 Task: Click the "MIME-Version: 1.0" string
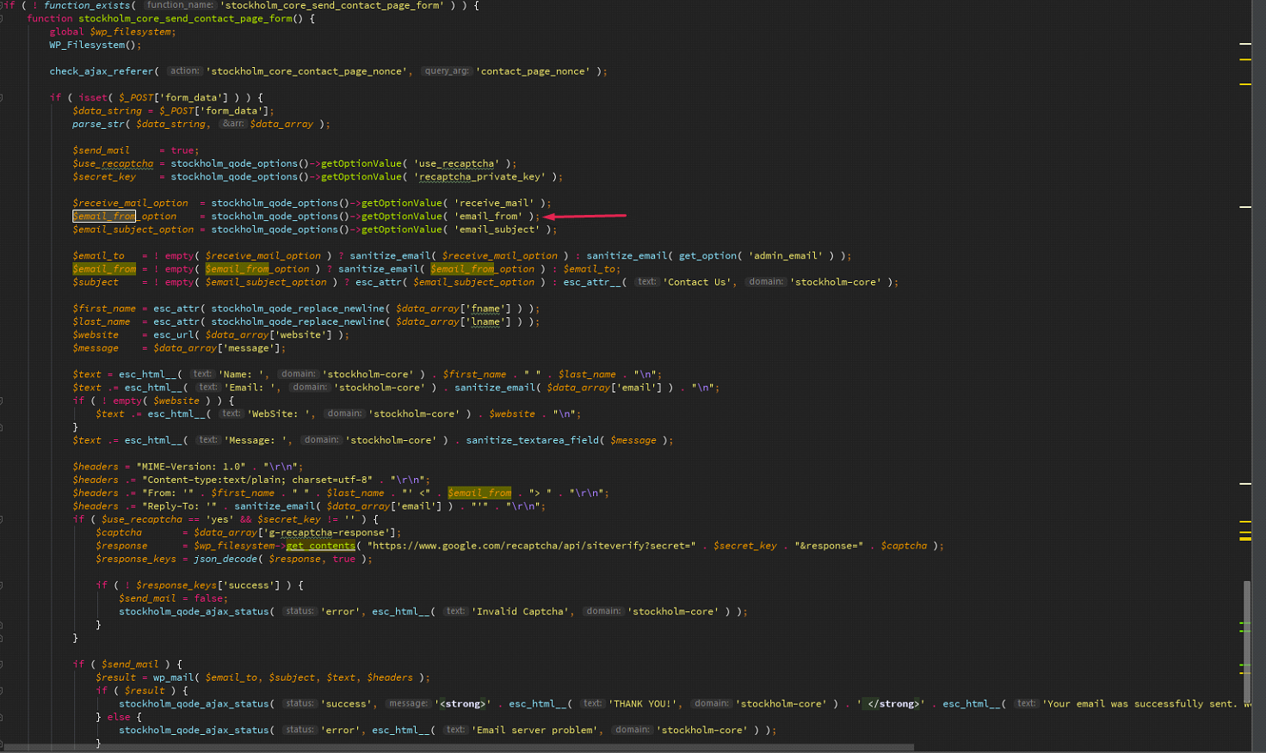click(190, 467)
